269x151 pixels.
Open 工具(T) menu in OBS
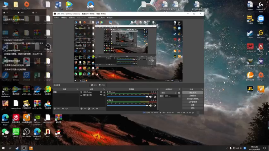pos(102,18)
